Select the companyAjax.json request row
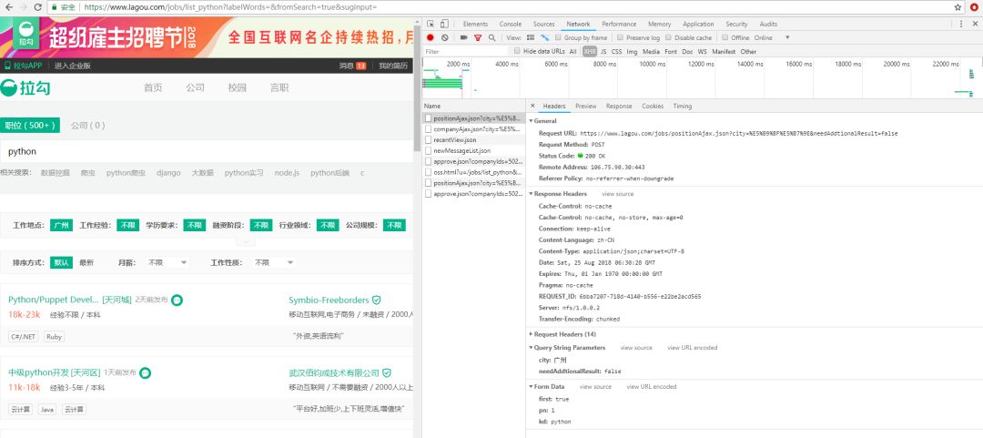983x438 pixels. click(474, 128)
